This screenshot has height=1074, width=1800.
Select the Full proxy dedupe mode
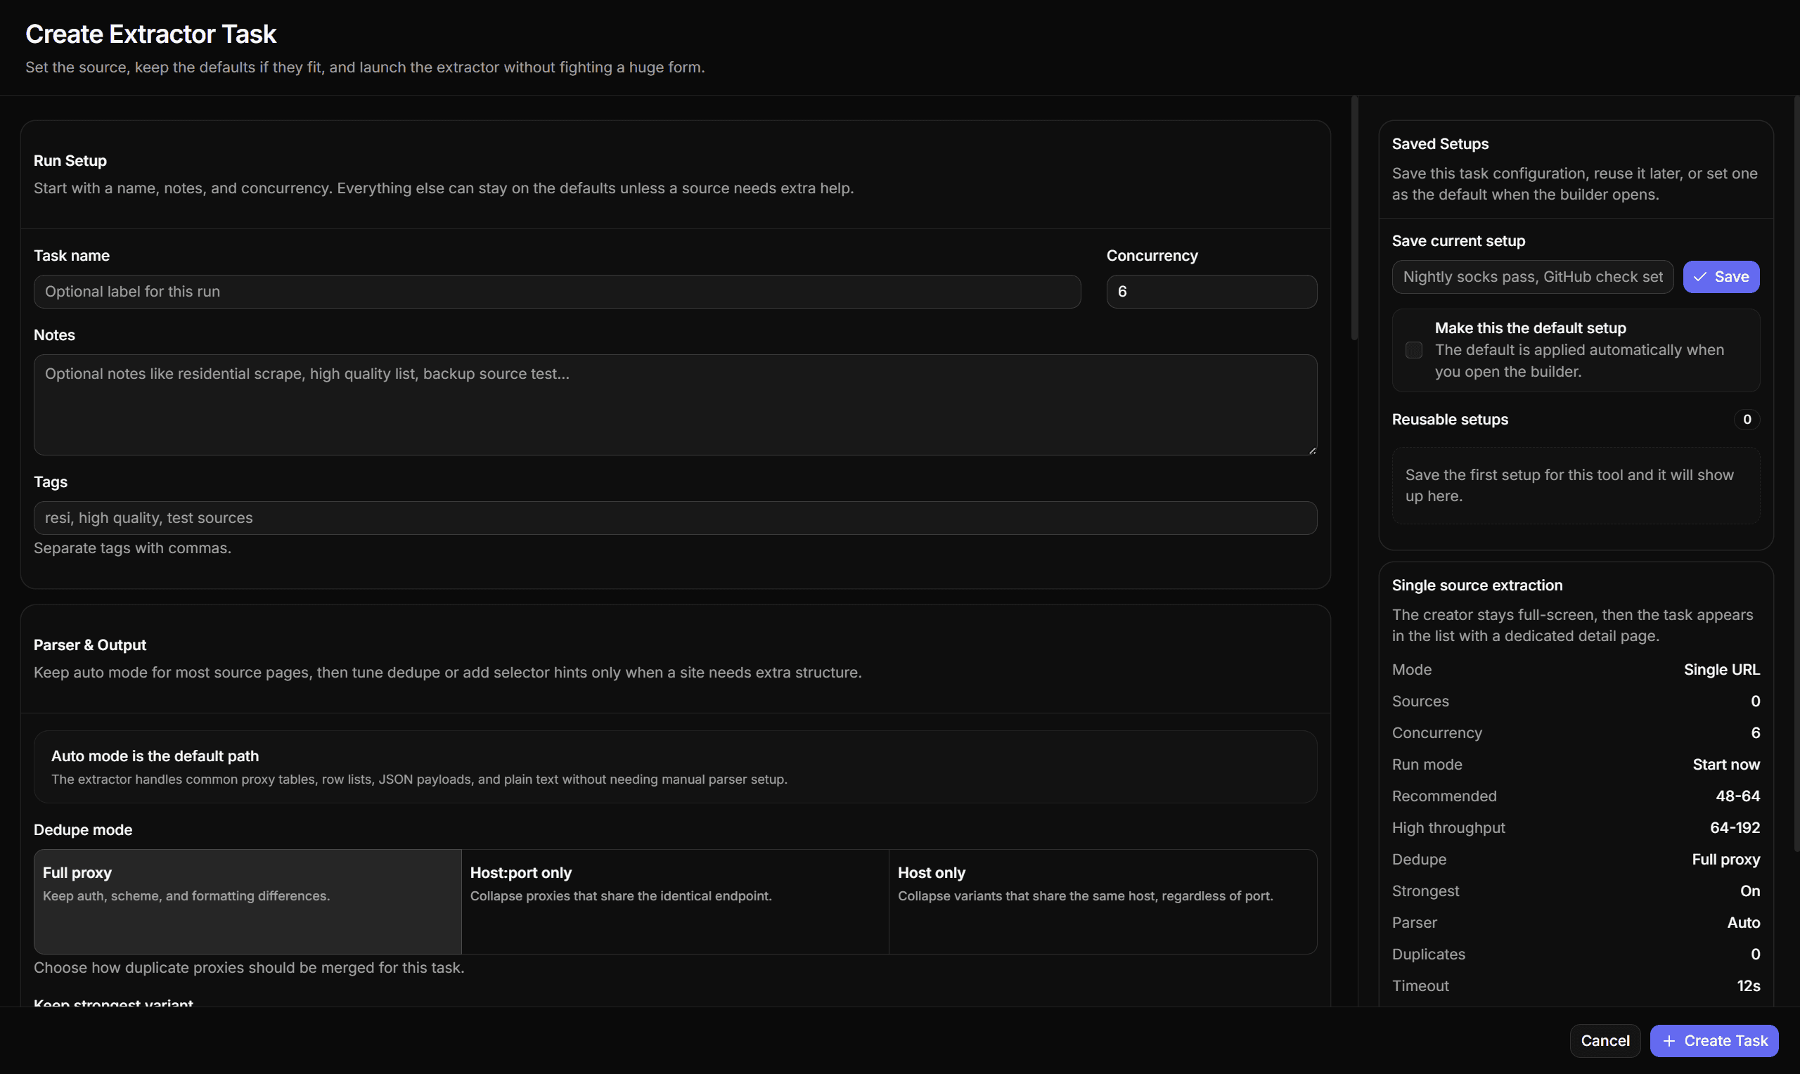tap(247, 901)
